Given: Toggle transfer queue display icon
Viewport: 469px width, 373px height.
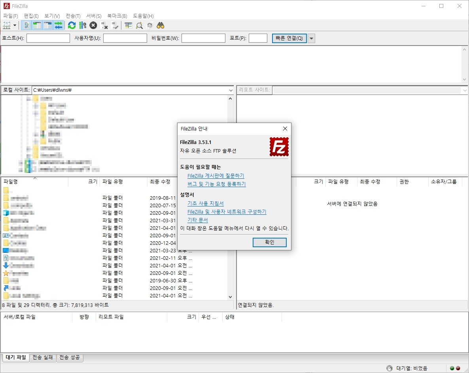Looking at the screenshot, I should click(58, 25).
